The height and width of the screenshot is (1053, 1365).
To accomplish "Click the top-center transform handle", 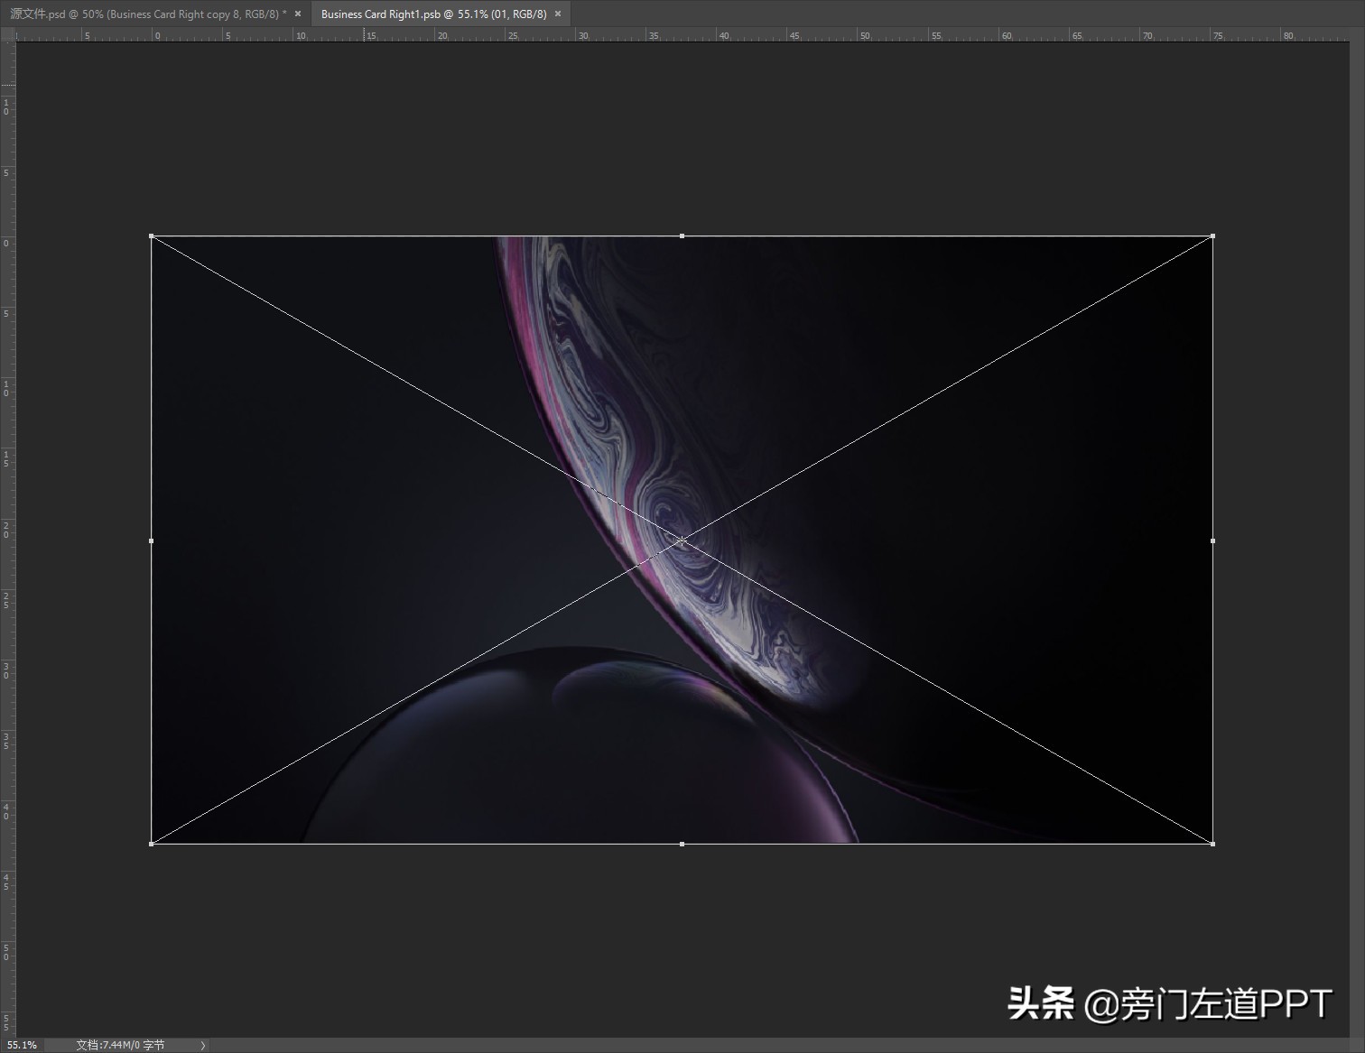I will 682,236.
